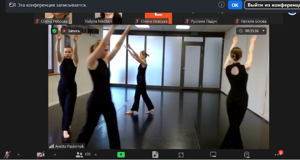Click the muted mic icon of Наталія Білова

[237, 21]
